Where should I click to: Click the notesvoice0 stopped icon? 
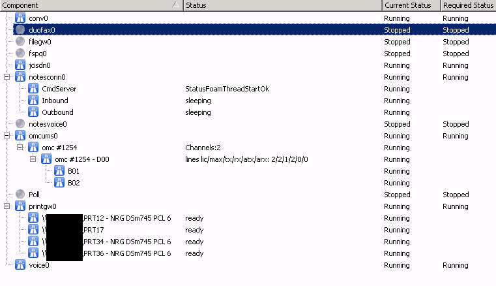[20, 124]
